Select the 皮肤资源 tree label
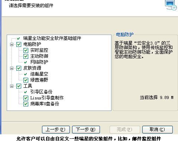The height and width of the screenshot is (141, 178). point(32,68)
